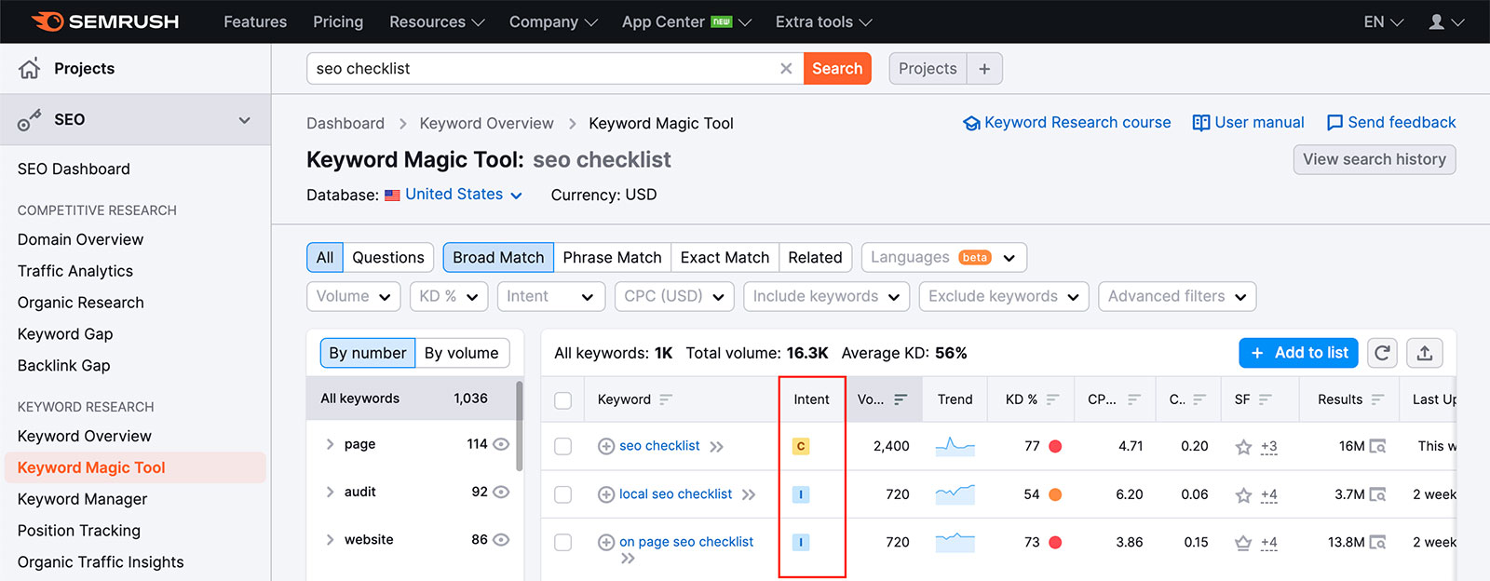Click the red KD dot beside 77
This screenshot has height=581, width=1490.
(x=1055, y=446)
